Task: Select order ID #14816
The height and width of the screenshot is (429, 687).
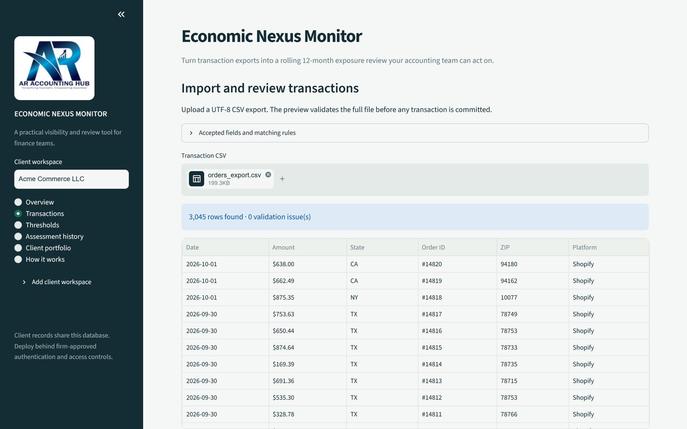Action: (x=458, y=331)
